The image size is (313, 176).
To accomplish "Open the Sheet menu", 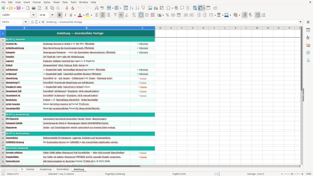I will pyautogui.click(x=56, y=2).
